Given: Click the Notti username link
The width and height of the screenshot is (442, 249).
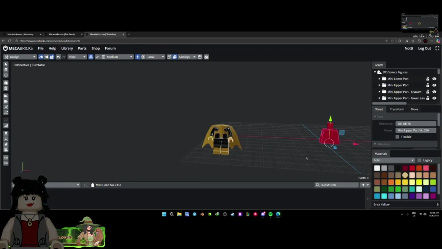Looking at the screenshot, I should click(409, 48).
